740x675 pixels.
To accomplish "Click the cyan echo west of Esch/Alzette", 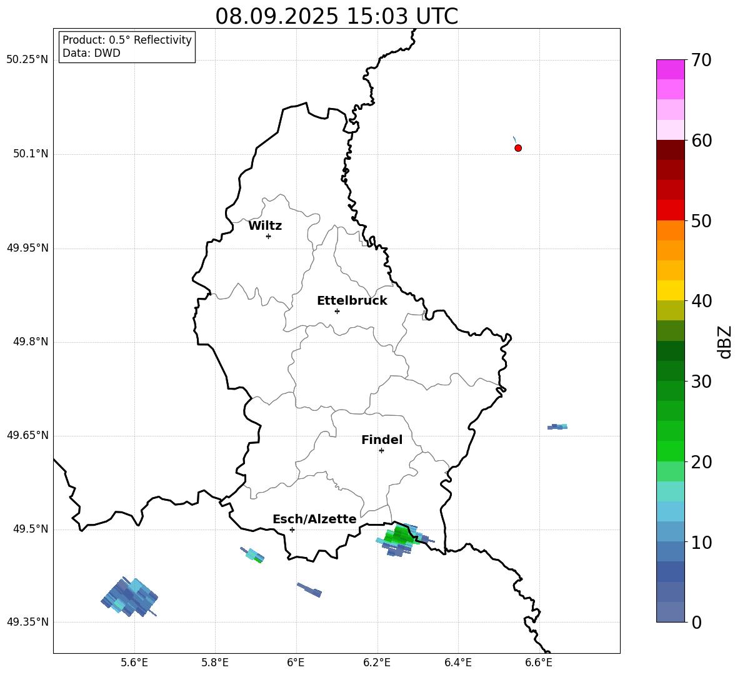I will [x=252, y=555].
